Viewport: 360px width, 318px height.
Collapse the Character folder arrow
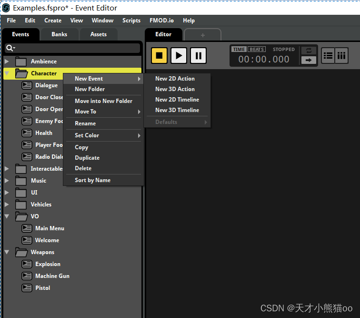7,73
